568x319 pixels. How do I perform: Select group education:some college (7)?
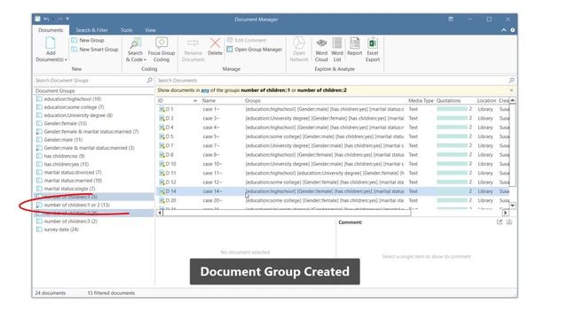(x=74, y=107)
